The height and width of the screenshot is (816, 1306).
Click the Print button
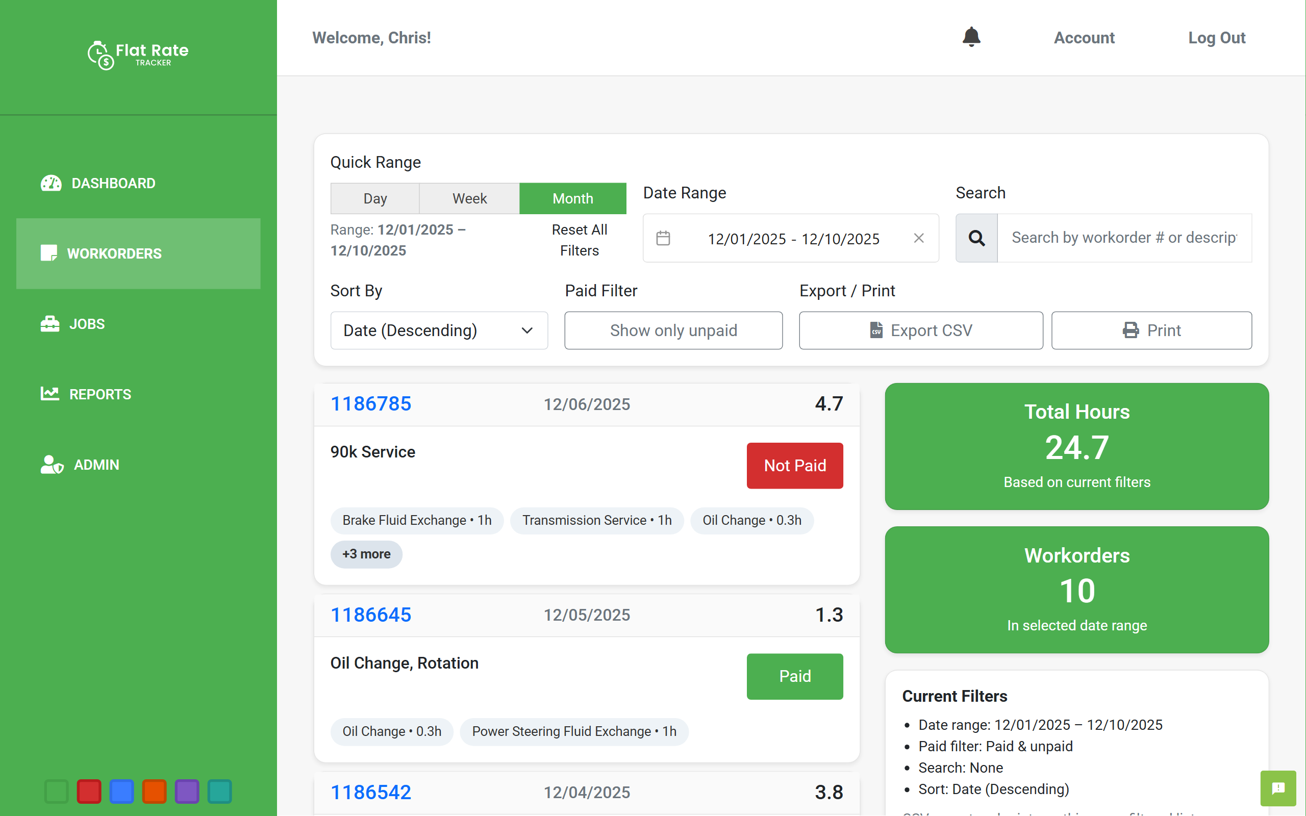pyautogui.click(x=1151, y=330)
